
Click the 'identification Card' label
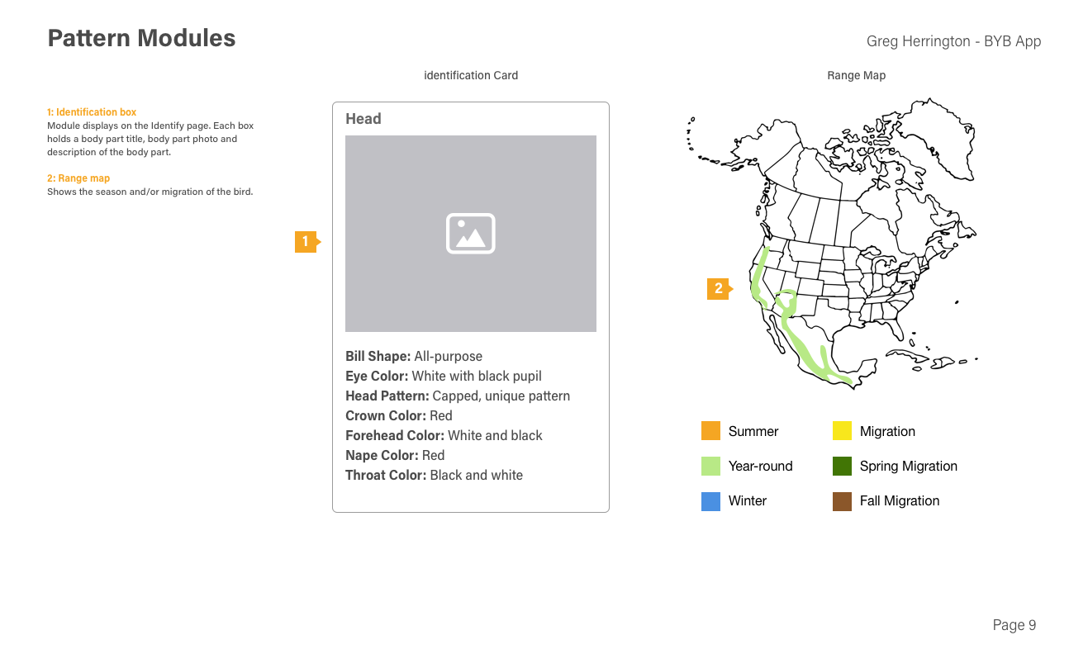(x=471, y=75)
